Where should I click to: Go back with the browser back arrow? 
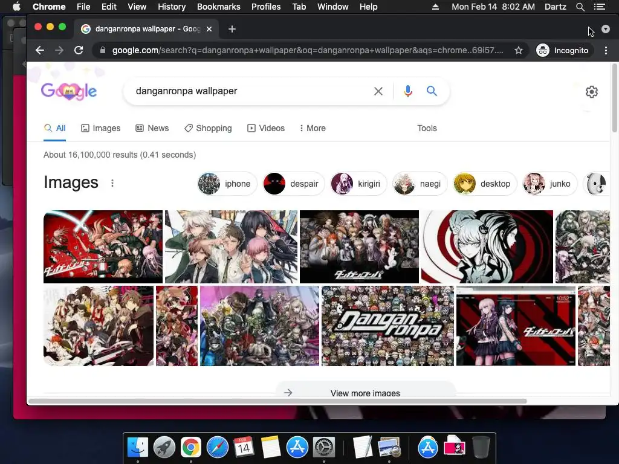39,50
